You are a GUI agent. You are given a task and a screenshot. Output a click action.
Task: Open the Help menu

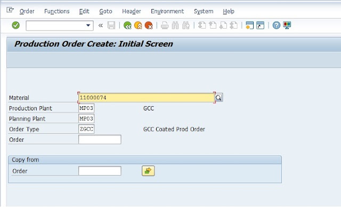pyautogui.click(x=229, y=11)
